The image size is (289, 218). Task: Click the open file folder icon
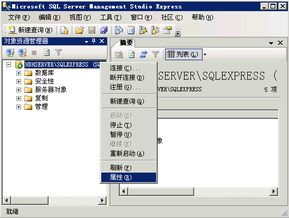pyautogui.click(x=80, y=30)
